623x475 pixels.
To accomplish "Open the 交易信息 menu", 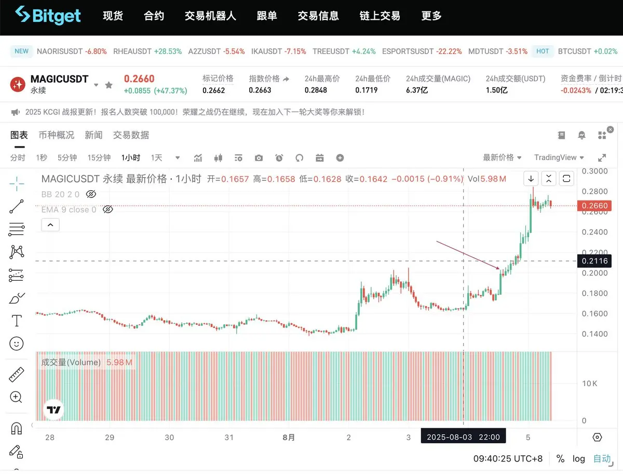I will click(318, 16).
